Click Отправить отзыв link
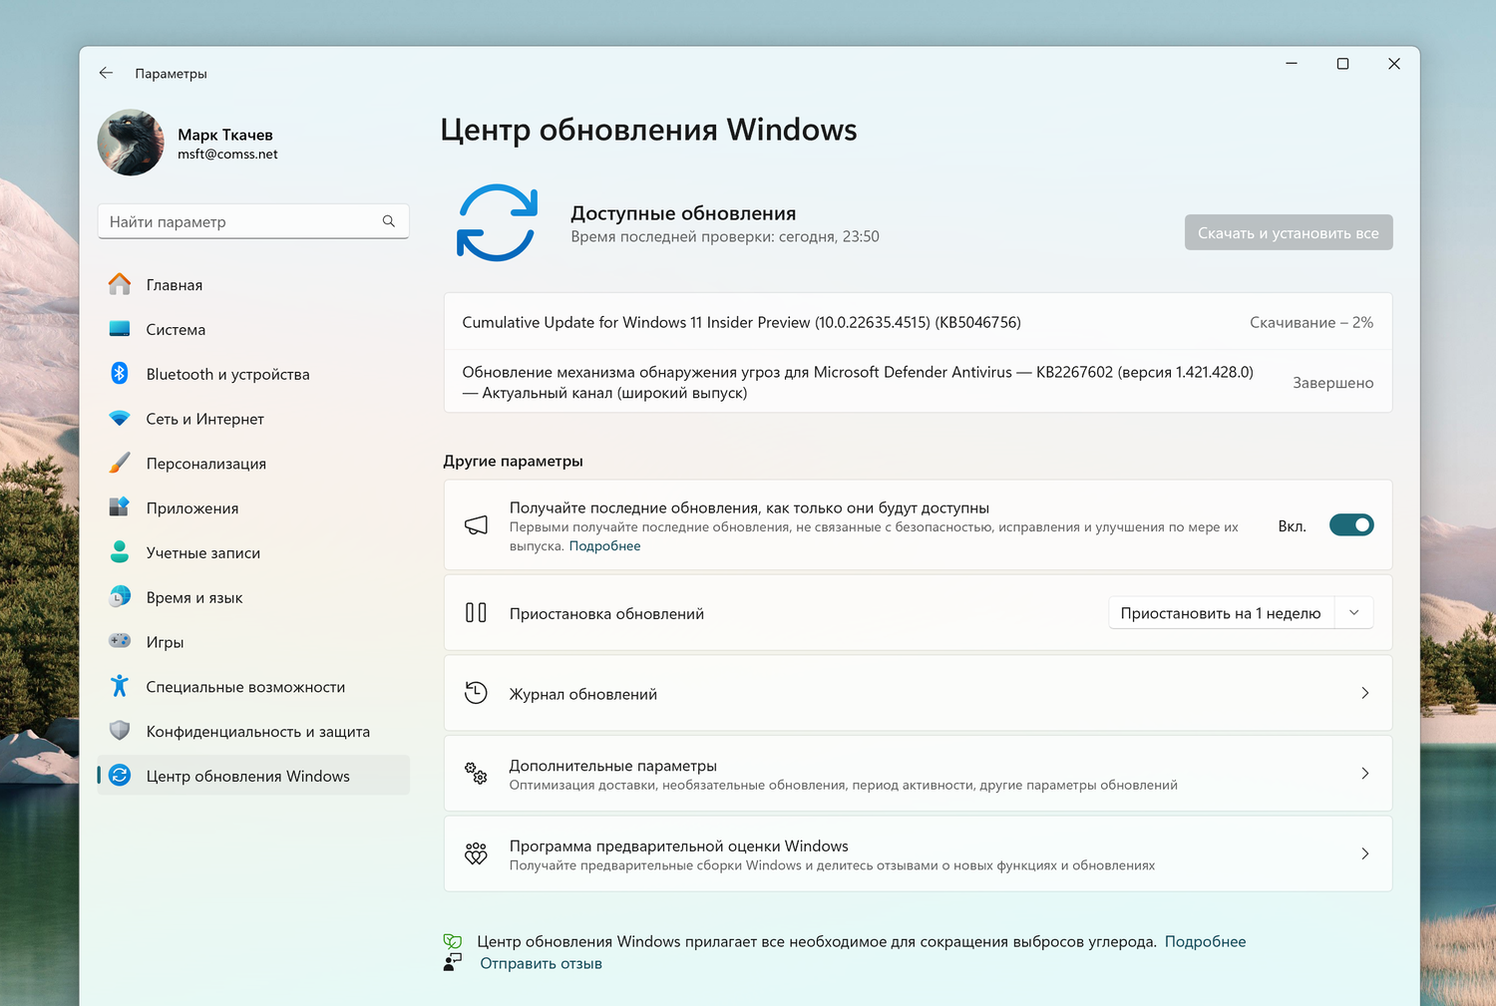The image size is (1496, 1006). (x=541, y=964)
